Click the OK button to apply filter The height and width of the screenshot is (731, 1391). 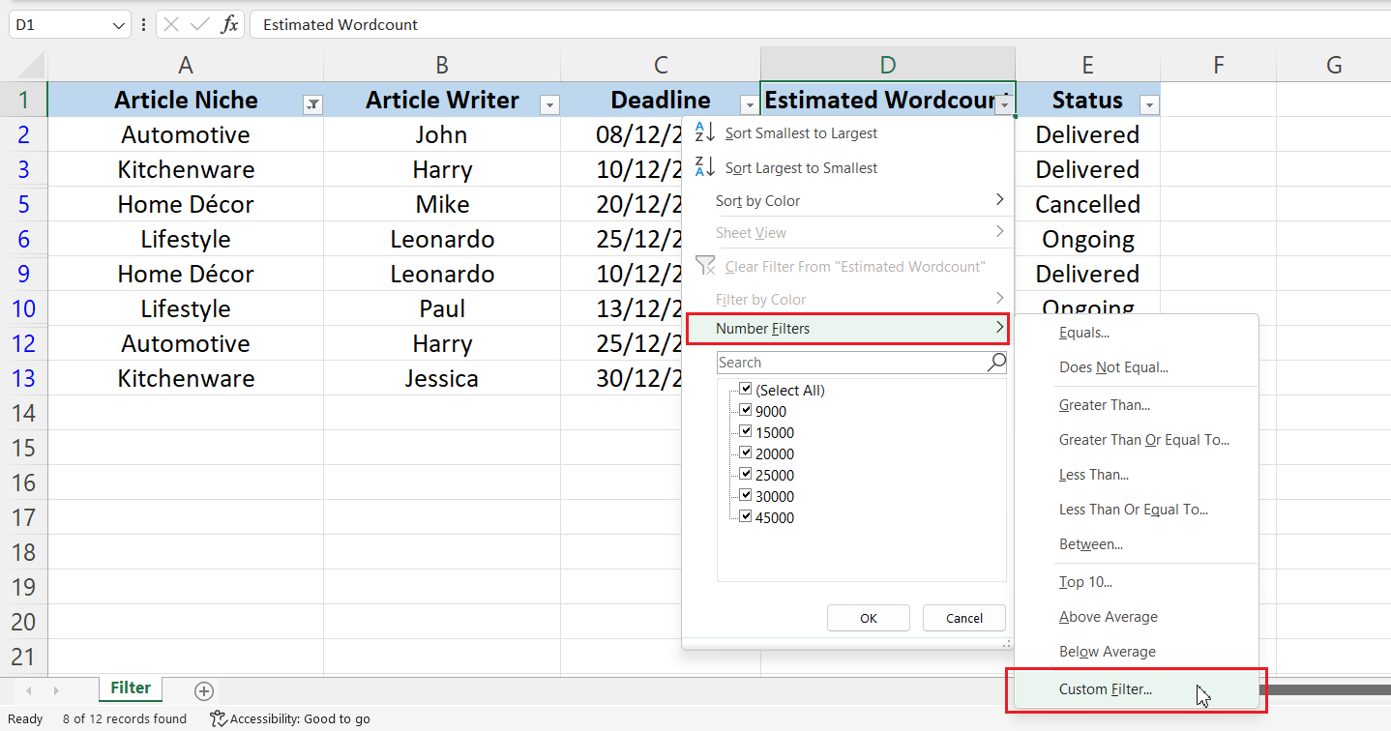click(x=868, y=618)
